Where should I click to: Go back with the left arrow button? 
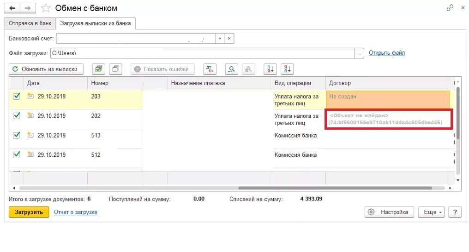[x=12, y=8]
